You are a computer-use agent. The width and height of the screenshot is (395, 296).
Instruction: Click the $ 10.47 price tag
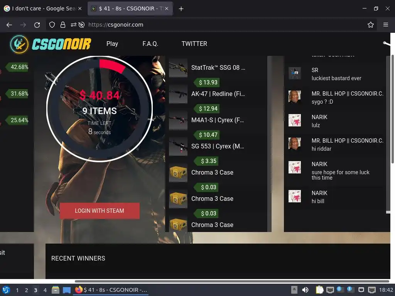point(207,135)
